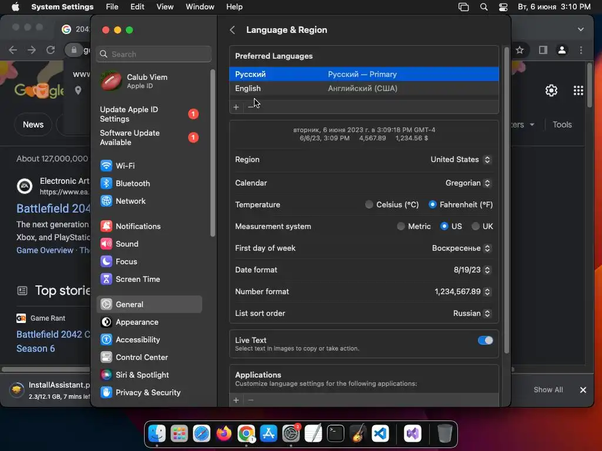Click the settings pane vertical scrollbar
This screenshot has width=602, height=451.
coord(506,200)
